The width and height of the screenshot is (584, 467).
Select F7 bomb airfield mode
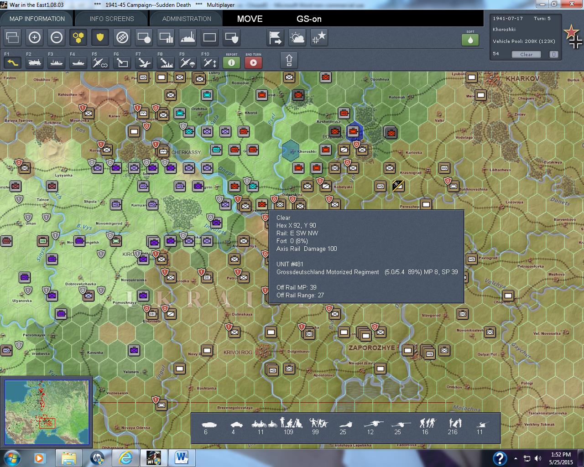[x=144, y=62]
